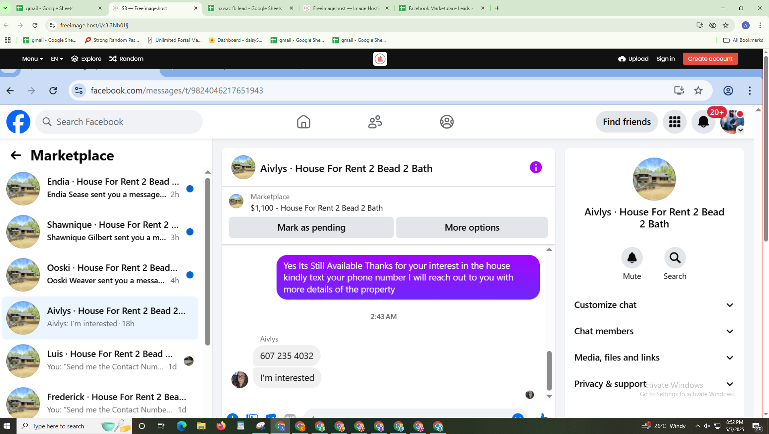The height and width of the screenshot is (434, 769).
Task: Click the conversation list scrollbar
Action: point(207,261)
